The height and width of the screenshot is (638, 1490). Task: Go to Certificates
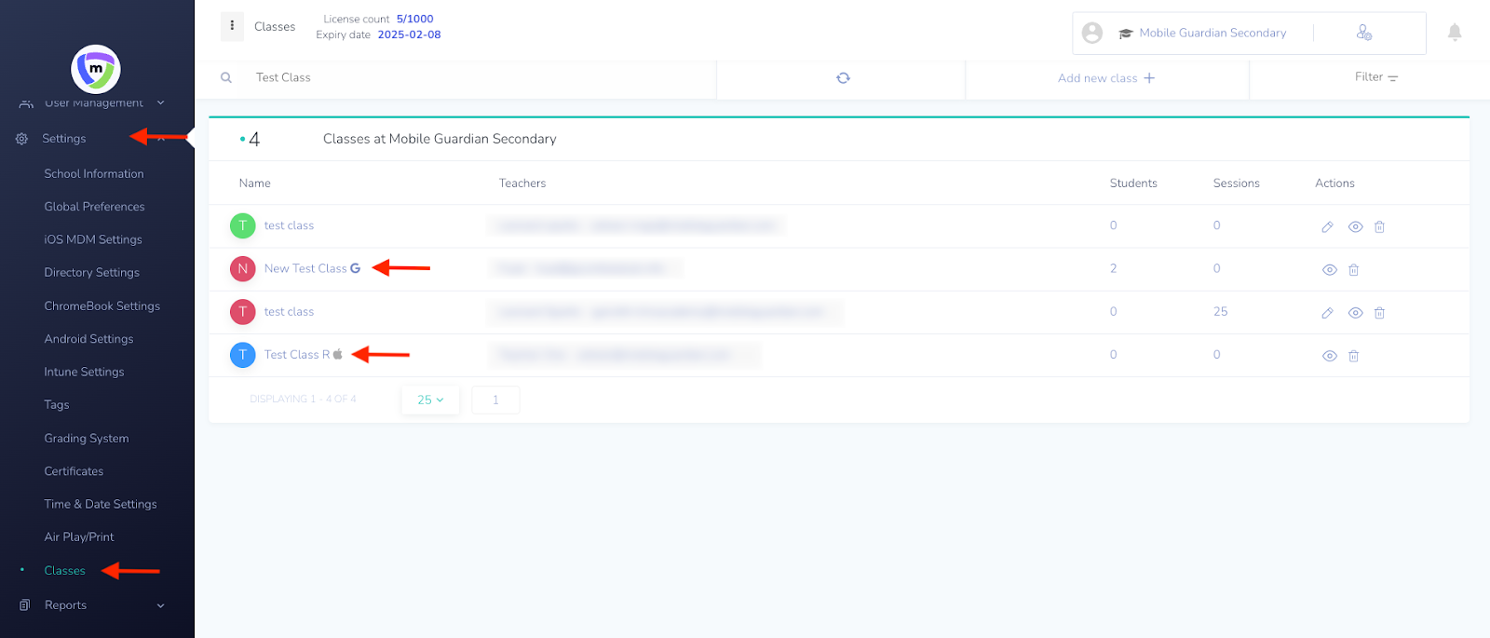(74, 471)
